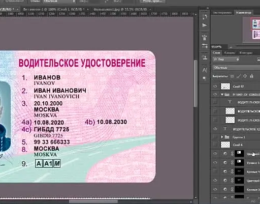Viewport: 260px width, 204px height.
Task: Select the layer named Группа 1
Action: tap(239, 137)
